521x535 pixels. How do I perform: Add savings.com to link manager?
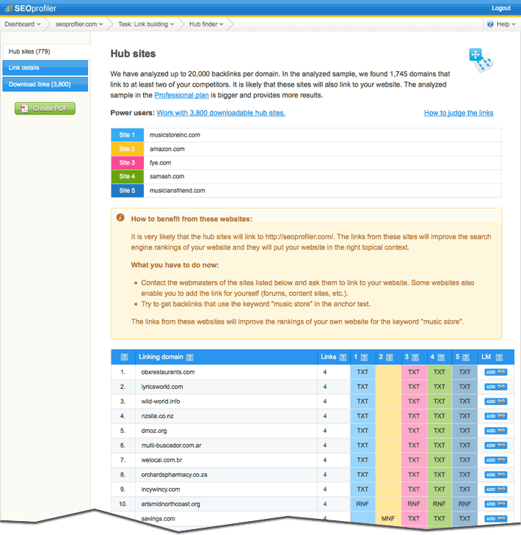pos(496,519)
